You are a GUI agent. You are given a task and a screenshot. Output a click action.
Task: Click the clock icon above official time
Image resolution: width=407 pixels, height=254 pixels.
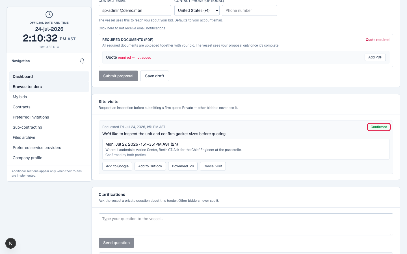[x=49, y=14]
